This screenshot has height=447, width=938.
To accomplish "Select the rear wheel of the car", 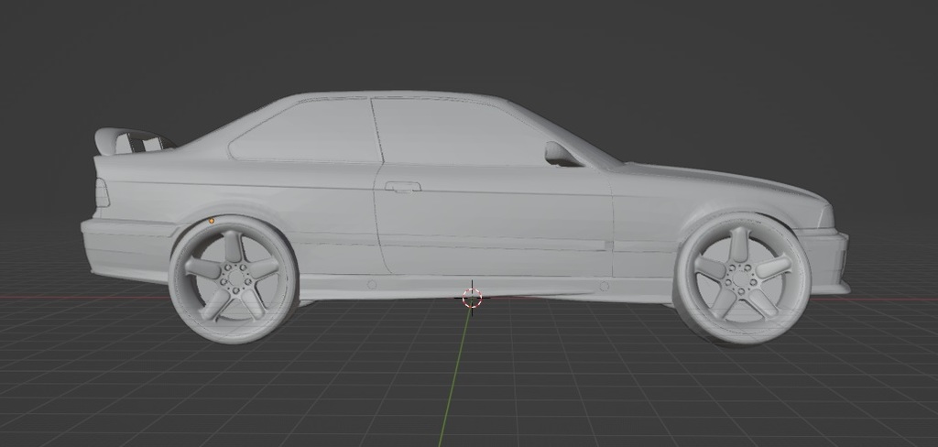I will click(233, 280).
